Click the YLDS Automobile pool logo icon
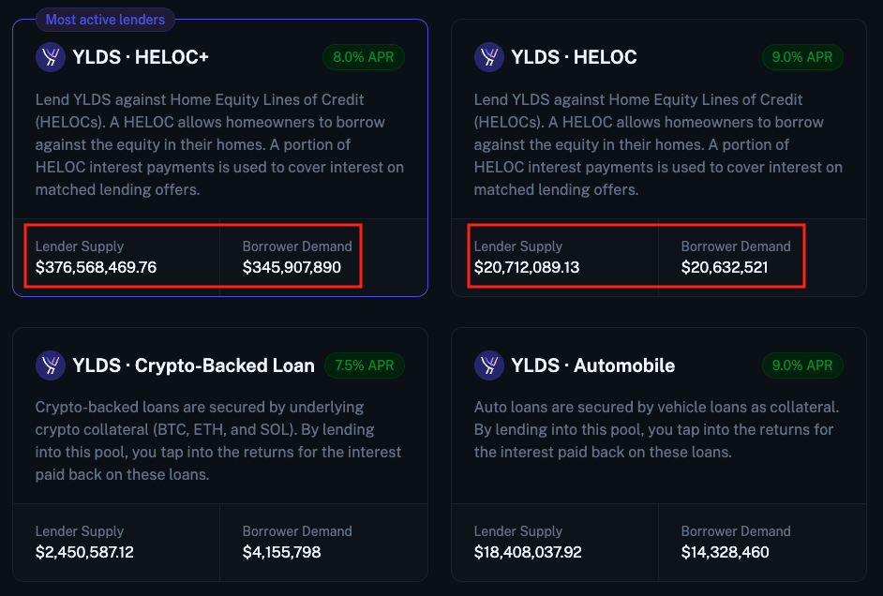 pos(488,365)
